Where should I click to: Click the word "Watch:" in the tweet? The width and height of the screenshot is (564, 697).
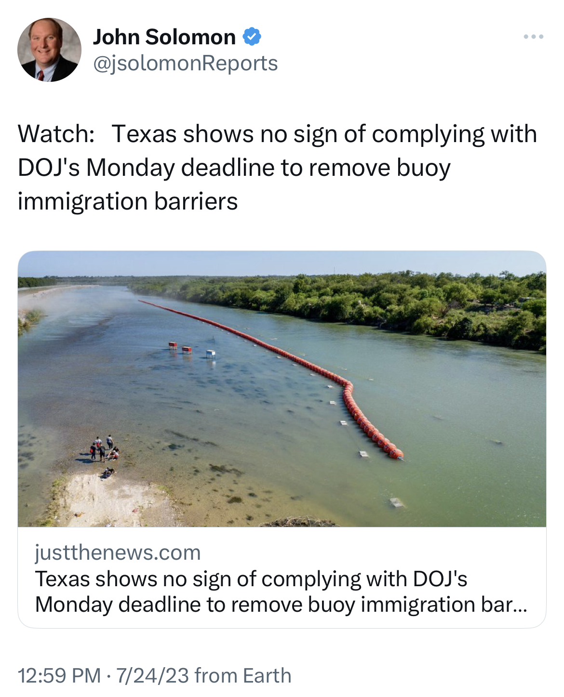click(x=56, y=134)
